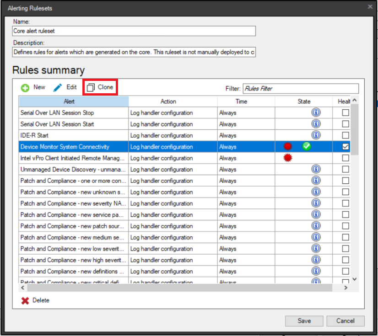Sort rules by the Alert column header
The height and width of the screenshot is (336, 378).
click(69, 101)
